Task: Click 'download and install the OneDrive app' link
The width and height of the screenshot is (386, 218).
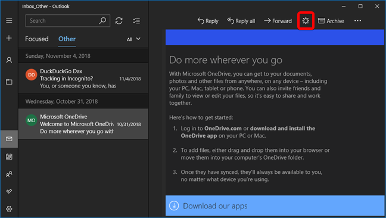Action: click(248, 132)
